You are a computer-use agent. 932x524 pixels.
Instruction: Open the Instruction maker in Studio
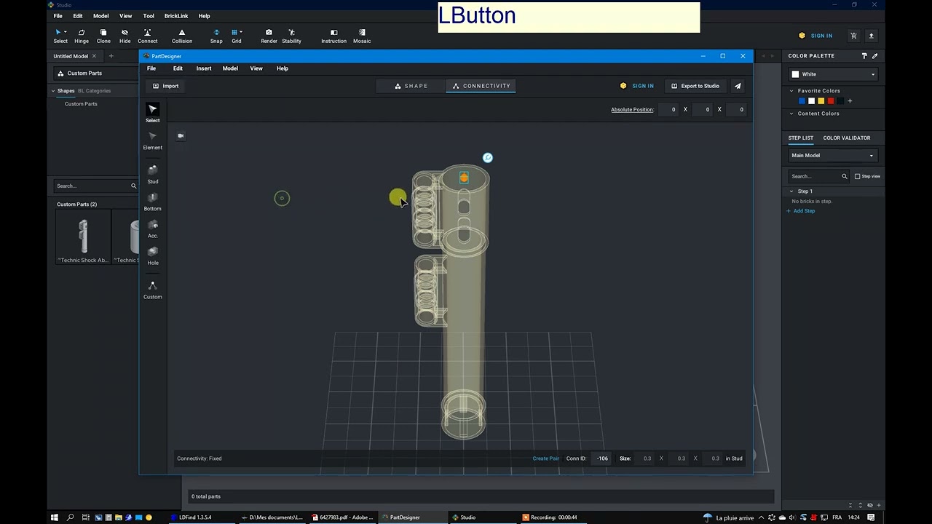(x=333, y=36)
